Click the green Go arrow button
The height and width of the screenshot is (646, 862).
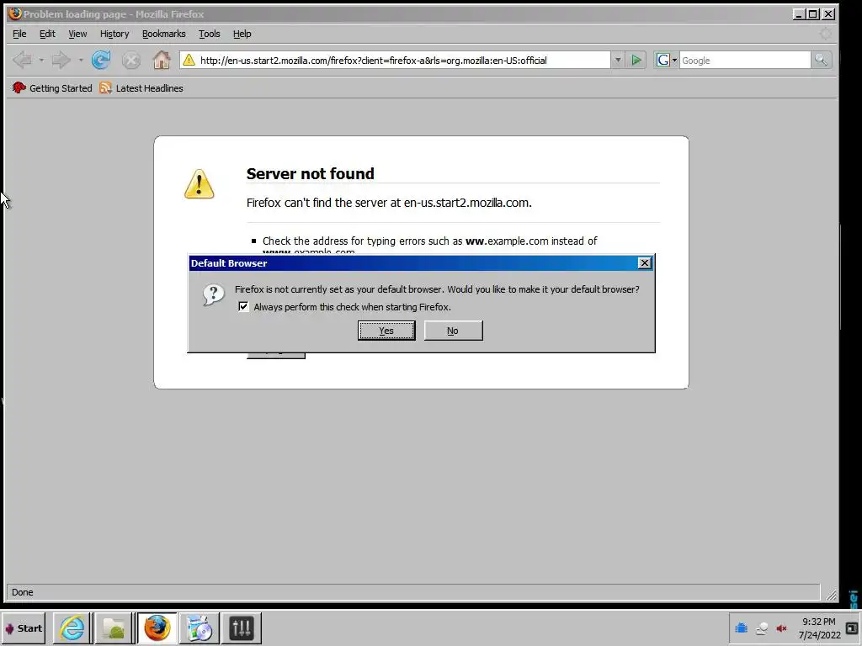coord(636,60)
